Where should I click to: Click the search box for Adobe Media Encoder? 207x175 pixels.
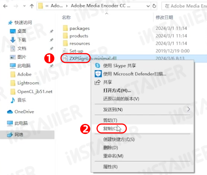[184, 6]
